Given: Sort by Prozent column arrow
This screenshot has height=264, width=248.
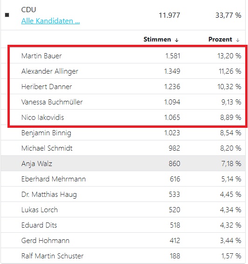Looking at the screenshot, I should pos(238,40).
